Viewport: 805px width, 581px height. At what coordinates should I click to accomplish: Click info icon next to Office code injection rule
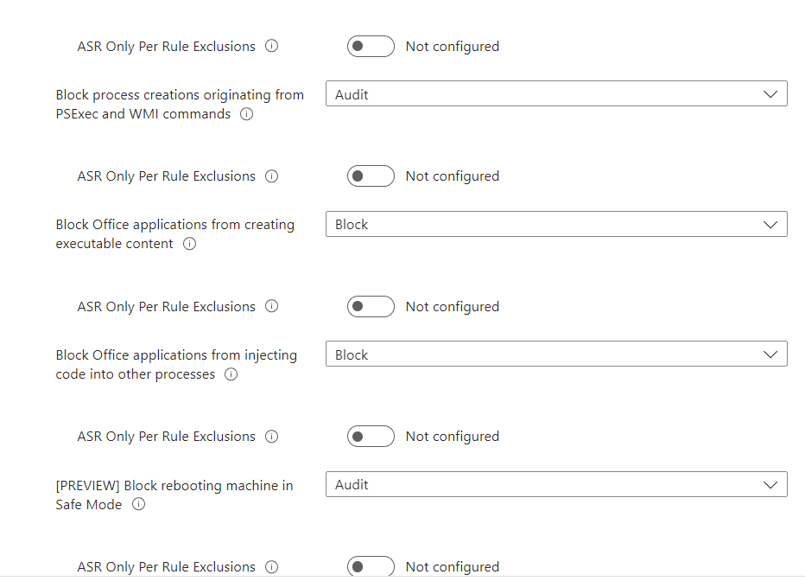[231, 374]
